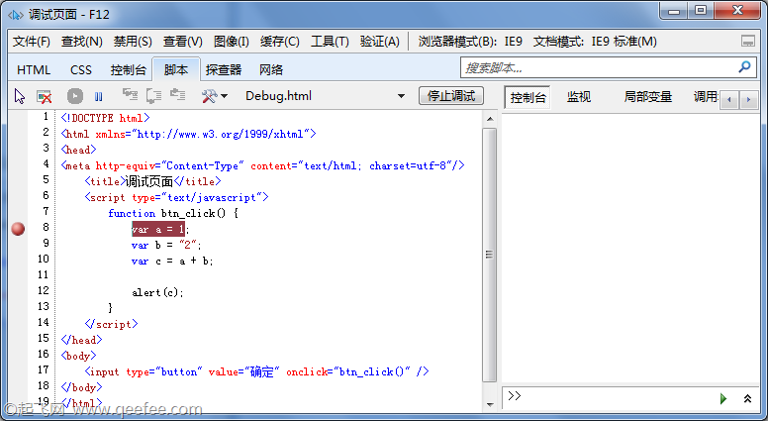Screen dimensions: 768x421
Task: Open the 文档模式: IE9 标准(M) menu
Action: pyautogui.click(x=595, y=42)
